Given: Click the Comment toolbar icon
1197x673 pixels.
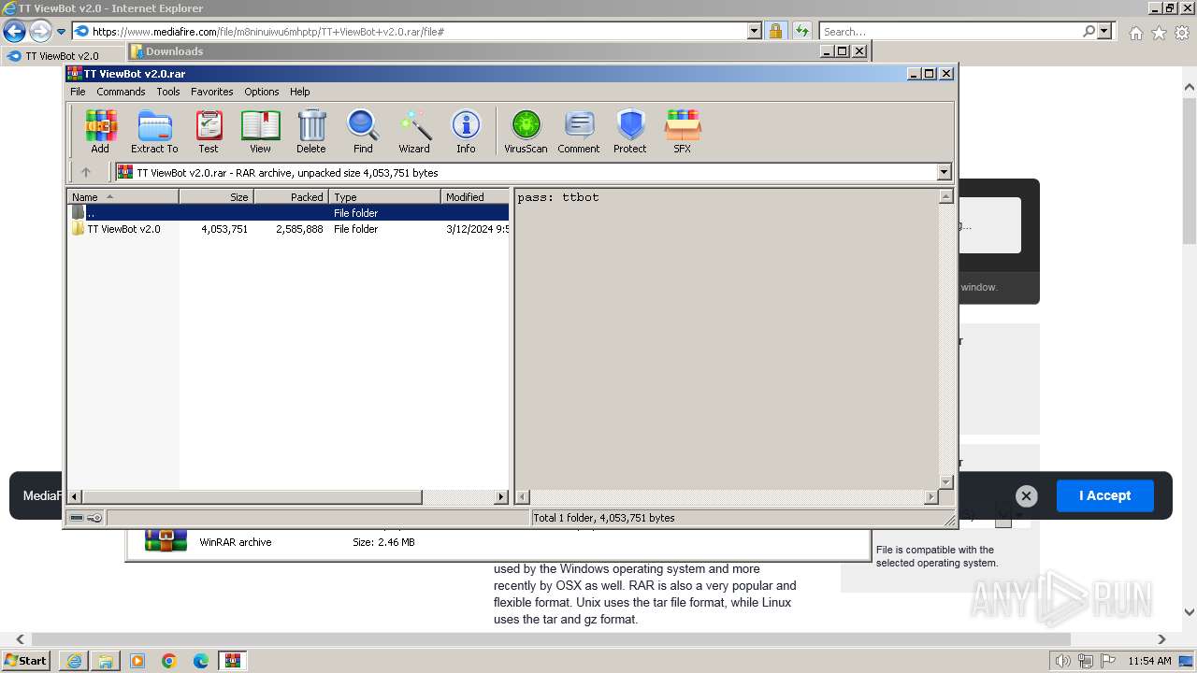Looking at the screenshot, I should (x=579, y=131).
